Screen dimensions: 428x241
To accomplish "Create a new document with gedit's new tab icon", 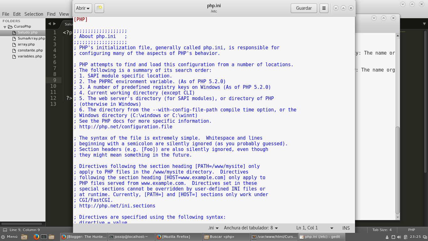I will click(99, 8).
